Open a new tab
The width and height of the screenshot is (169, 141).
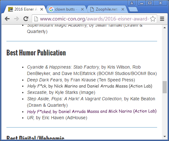click(x=133, y=10)
